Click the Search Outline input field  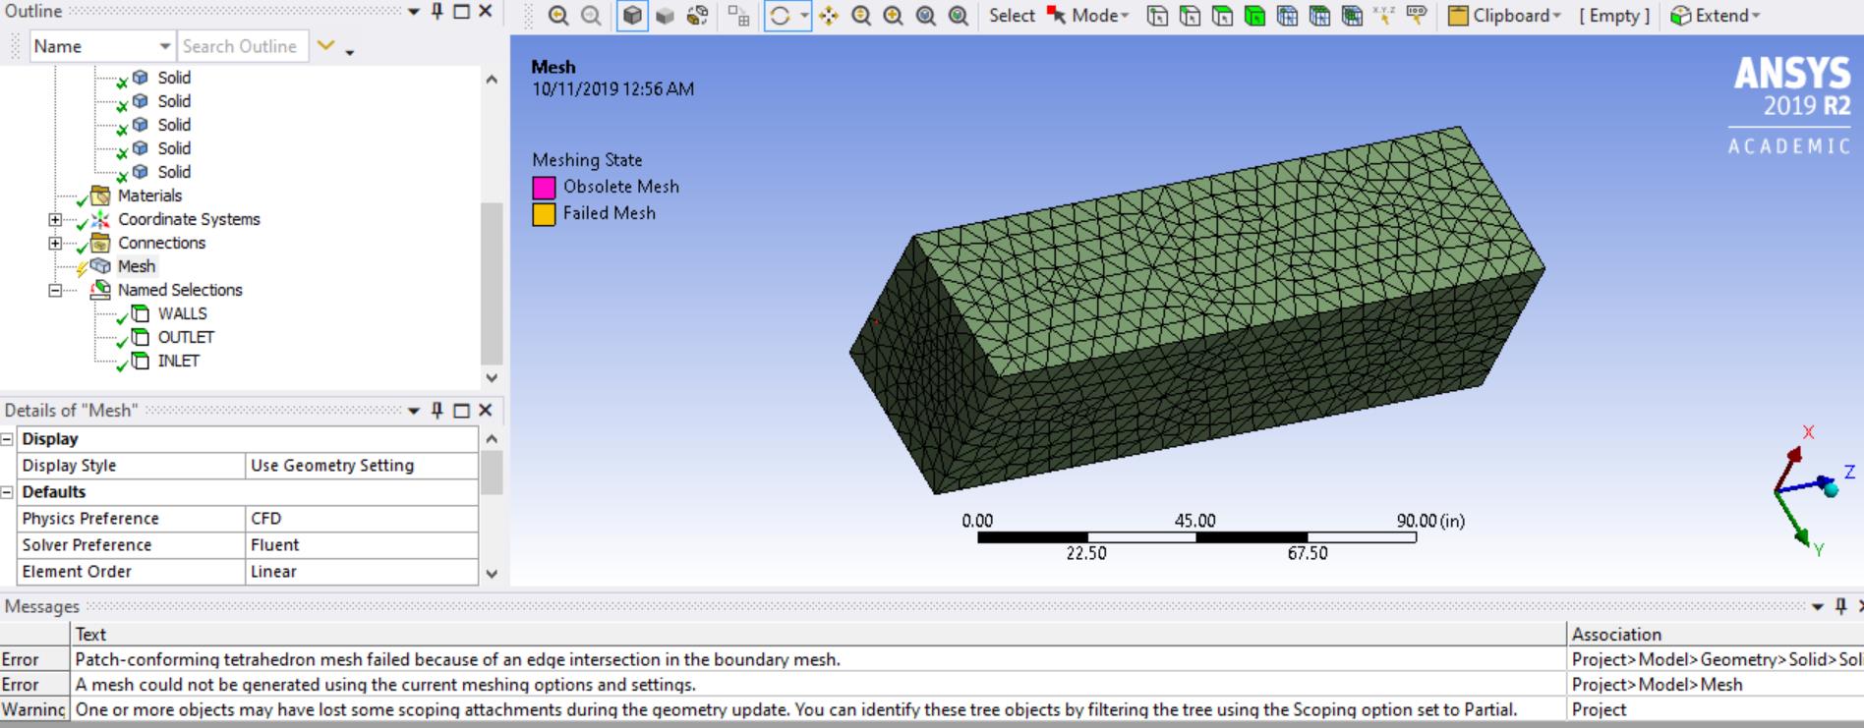(241, 46)
